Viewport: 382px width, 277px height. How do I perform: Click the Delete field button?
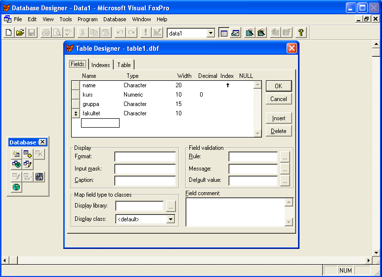(279, 131)
